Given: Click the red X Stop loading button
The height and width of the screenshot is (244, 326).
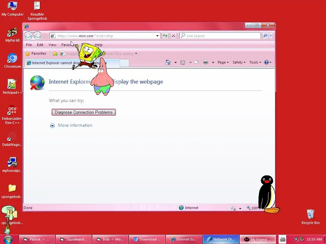Looking at the screenshot, I should click(x=174, y=36).
